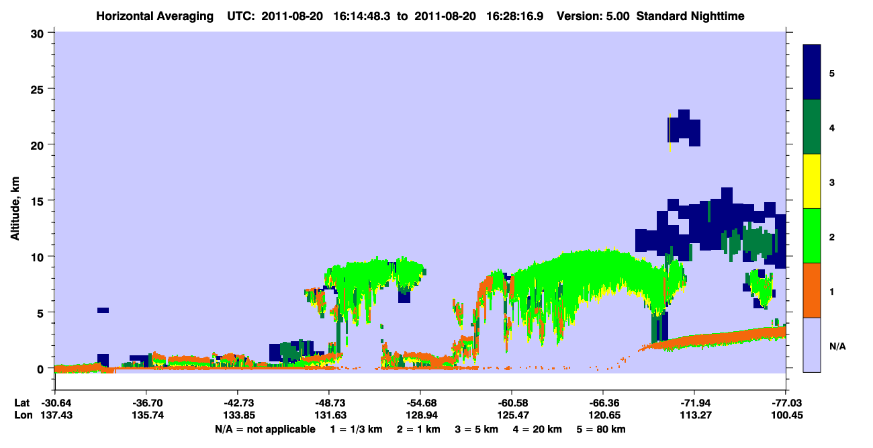The image size is (873, 448).
Task: Click the longitude value 128.94
Action: tap(420, 416)
